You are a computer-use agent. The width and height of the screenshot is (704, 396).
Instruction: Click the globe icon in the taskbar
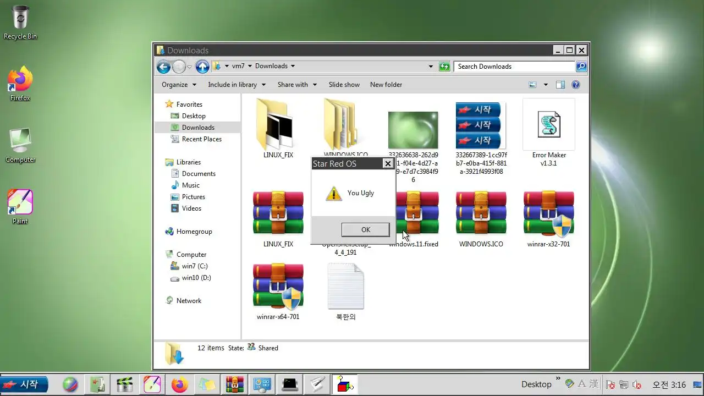[70, 384]
